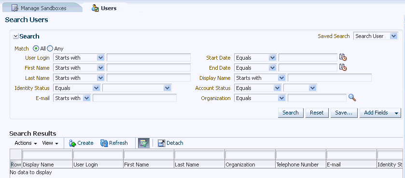Click the E-mail search text field
Screen dimensions: 405x178
pos(135,98)
